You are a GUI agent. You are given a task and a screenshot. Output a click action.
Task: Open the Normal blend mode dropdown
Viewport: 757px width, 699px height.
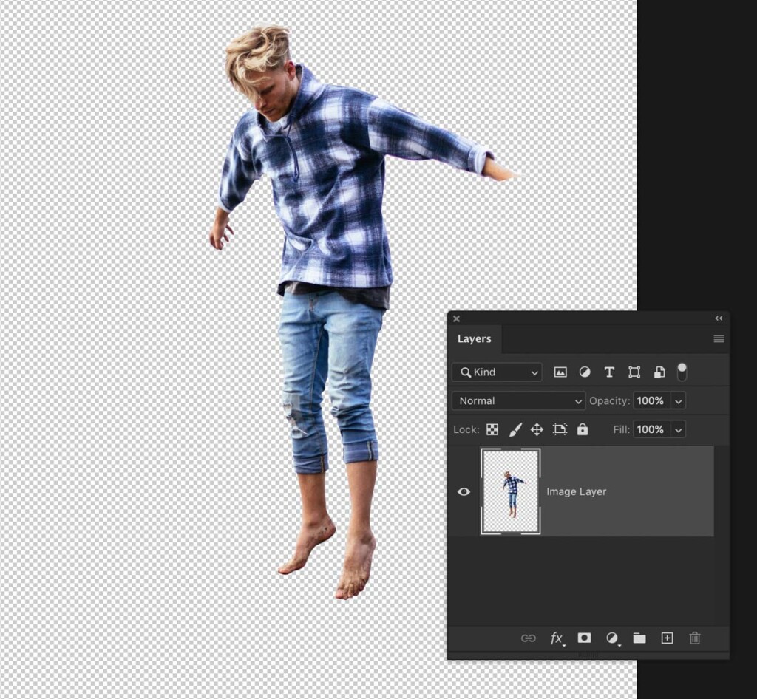pyautogui.click(x=518, y=401)
